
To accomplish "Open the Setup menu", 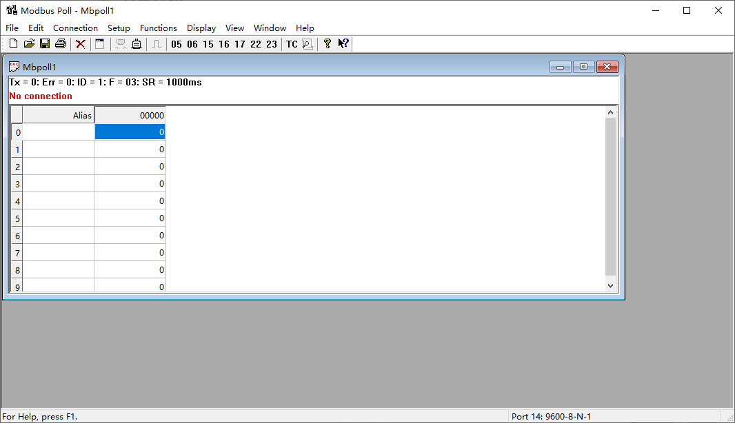I will coord(119,28).
